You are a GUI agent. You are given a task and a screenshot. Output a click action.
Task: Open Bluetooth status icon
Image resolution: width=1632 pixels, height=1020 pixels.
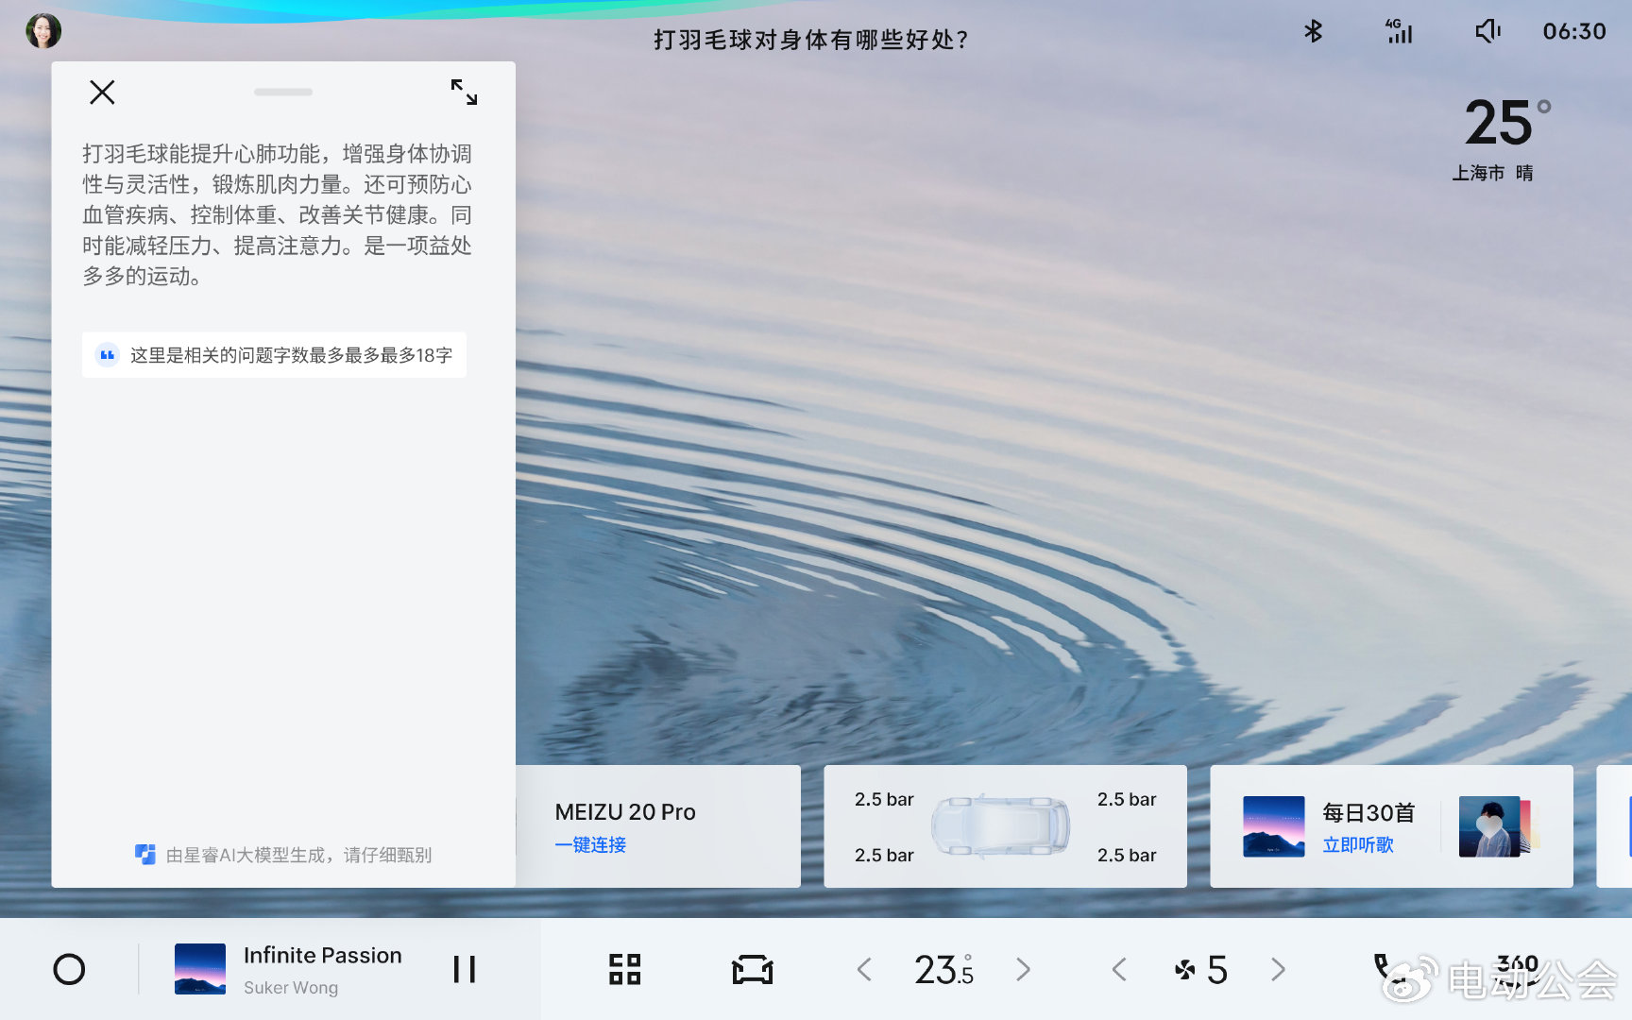[x=1313, y=31]
